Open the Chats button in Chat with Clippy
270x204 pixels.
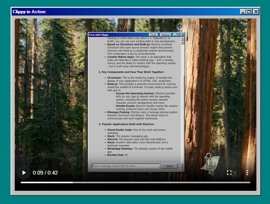coord(153,35)
